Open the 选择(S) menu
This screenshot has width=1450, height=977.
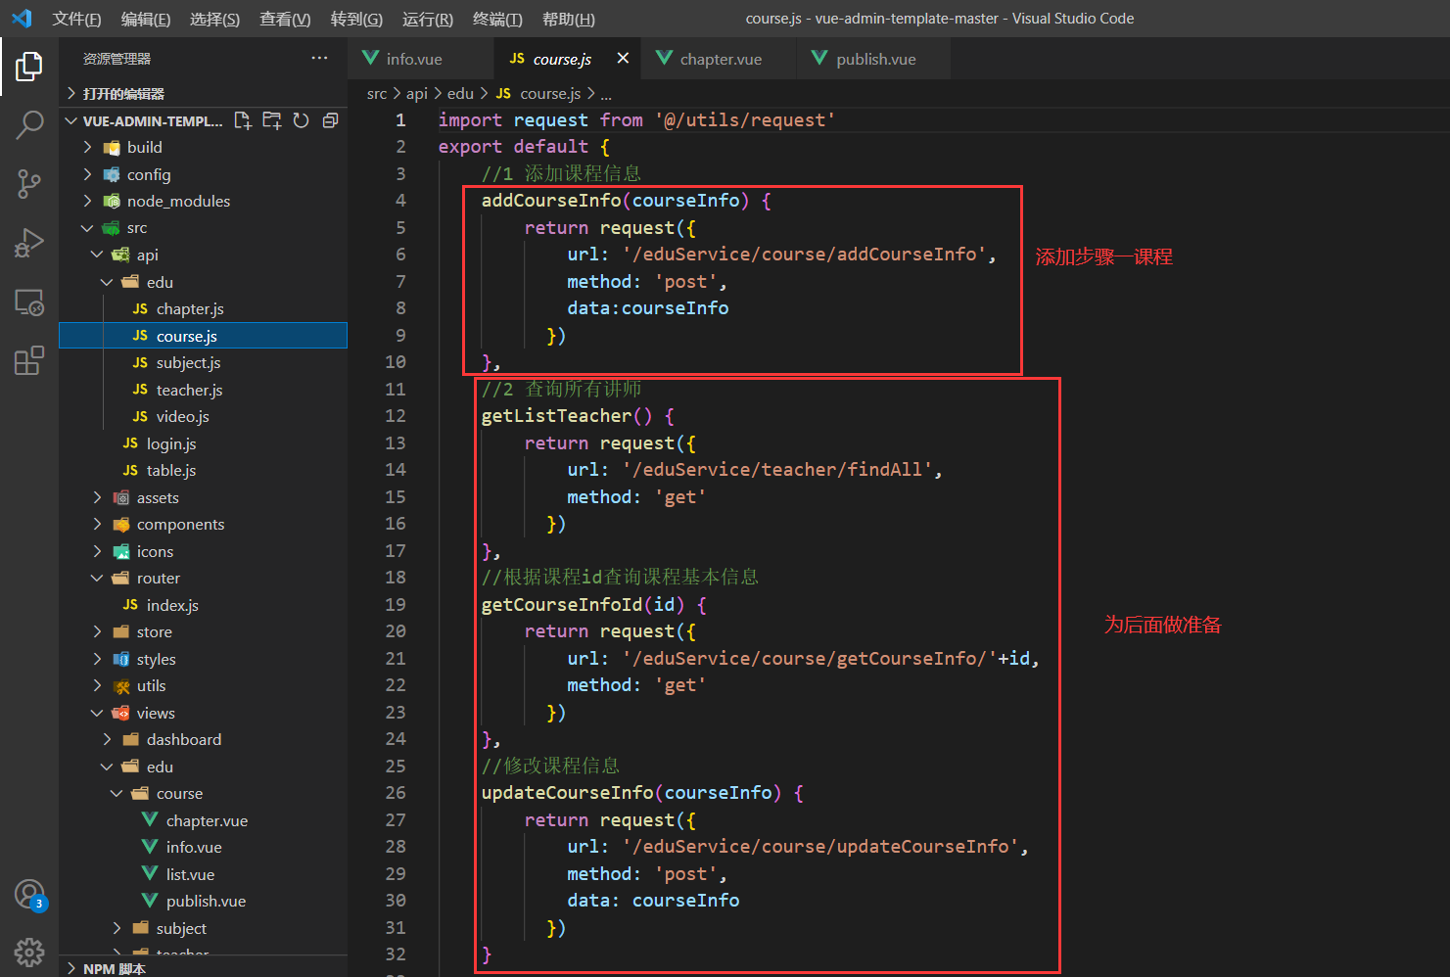coord(214,19)
